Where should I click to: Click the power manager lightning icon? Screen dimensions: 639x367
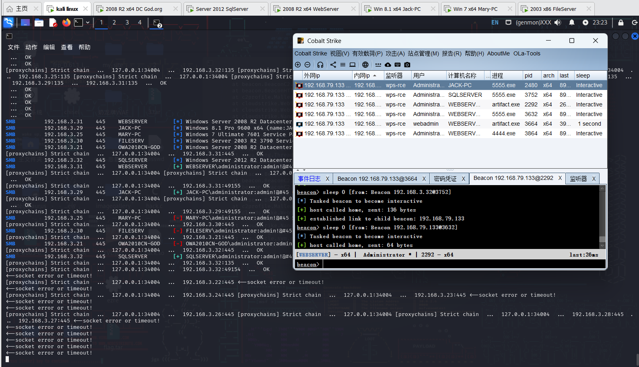585,22
